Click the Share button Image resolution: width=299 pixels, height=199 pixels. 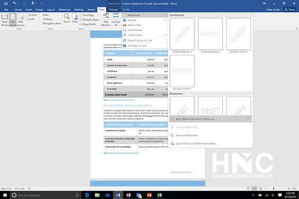pyautogui.click(x=290, y=9)
